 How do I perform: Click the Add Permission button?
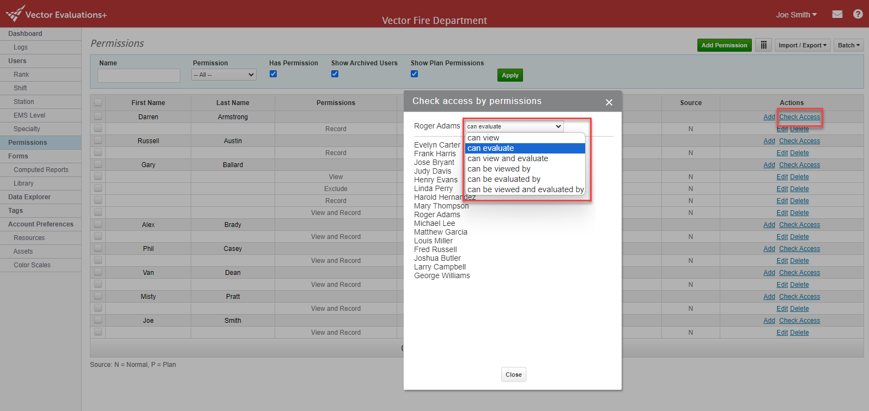pos(724,45)
